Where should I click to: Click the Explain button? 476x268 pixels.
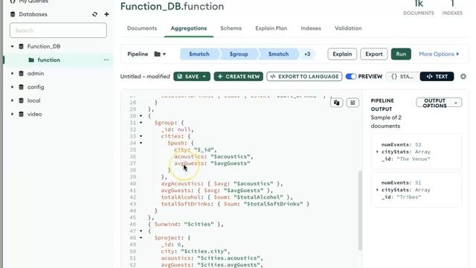342,54
